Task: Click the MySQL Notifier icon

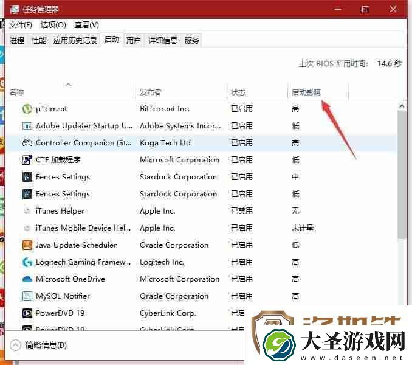Action: click(27, 296)
